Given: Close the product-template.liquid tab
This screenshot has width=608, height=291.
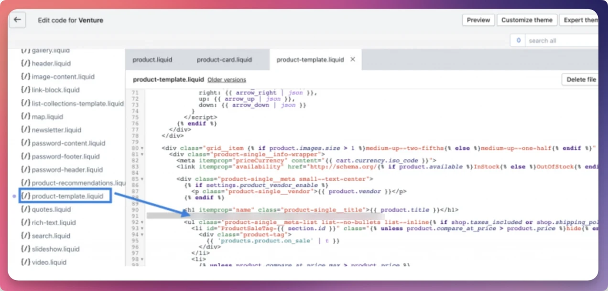Looking at the screenshot, I should coord(353,60).
